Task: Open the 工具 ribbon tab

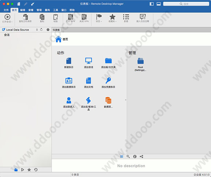Action: [x=56, y=10]
